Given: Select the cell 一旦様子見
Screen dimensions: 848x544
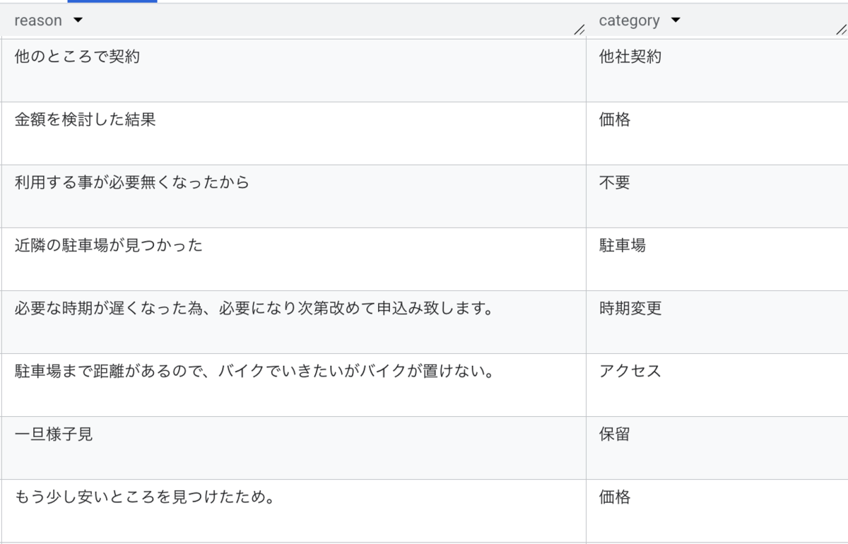Looking at the screenshot, I should (x=293, y=448).
